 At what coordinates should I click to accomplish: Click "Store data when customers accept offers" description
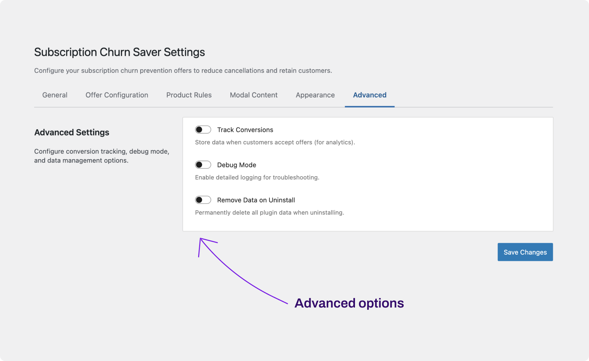click(x=275, y=142)
